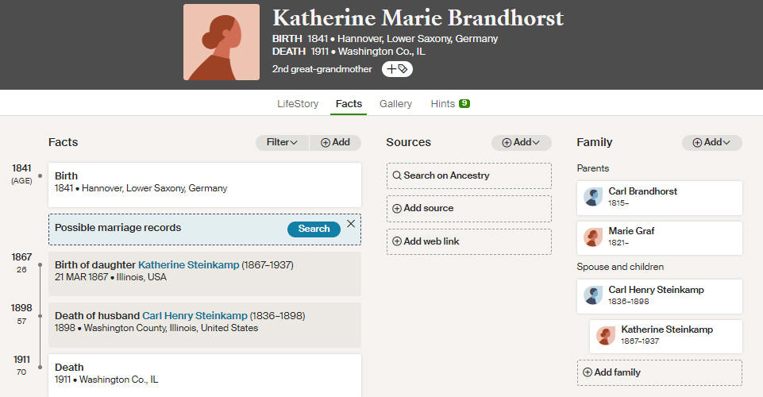Click the plus icon for Add source
This screenshot has width=763, height=397.
point(397,208)
